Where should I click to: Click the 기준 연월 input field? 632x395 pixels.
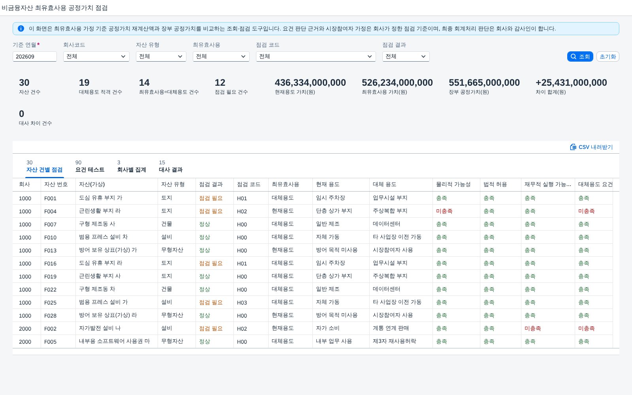click(35, 56)
